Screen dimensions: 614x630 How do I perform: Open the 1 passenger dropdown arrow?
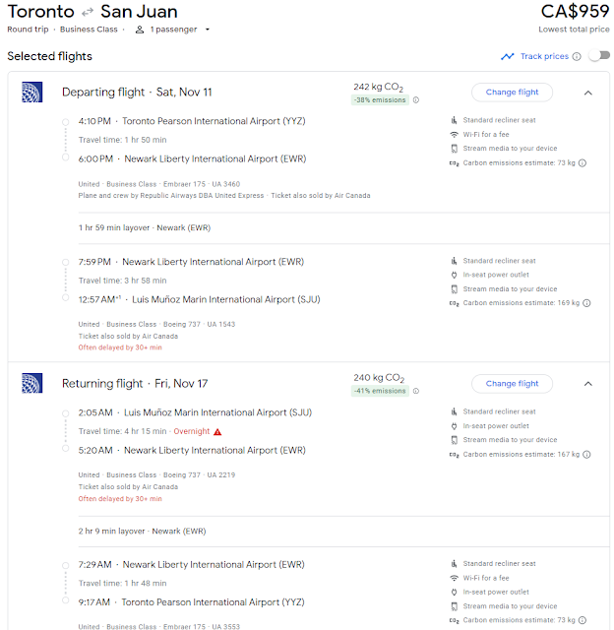click(x=208, y=30)
